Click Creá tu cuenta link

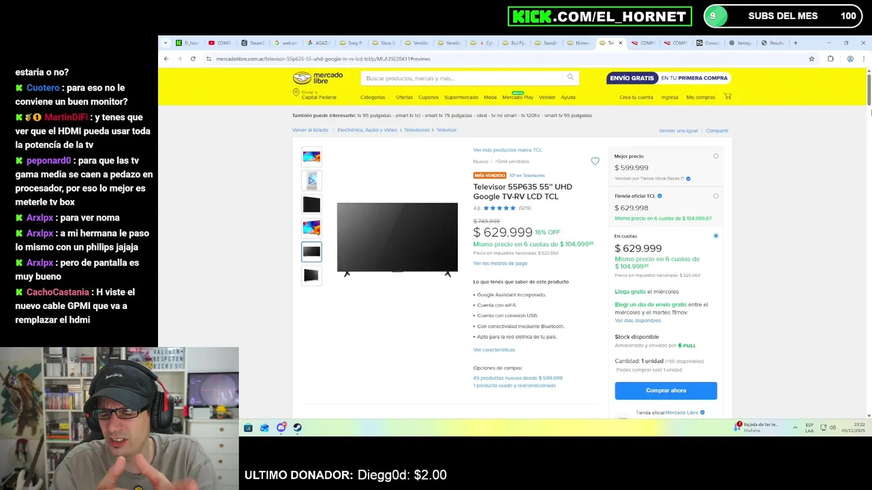point(636,97)
